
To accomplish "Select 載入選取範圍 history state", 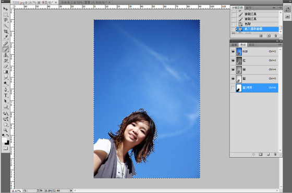I will tap(258, 29).
